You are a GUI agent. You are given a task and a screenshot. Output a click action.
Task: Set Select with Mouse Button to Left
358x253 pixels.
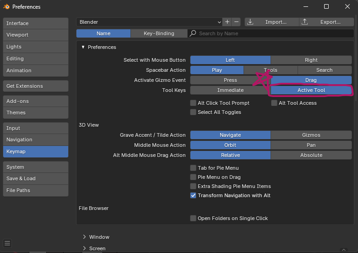[x=230, y=60]
